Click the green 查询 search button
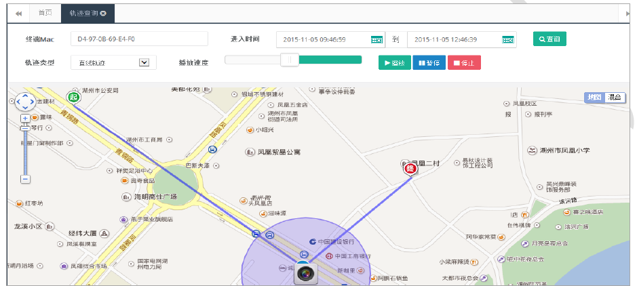This screenshot has width=637, height=286. point(549,39)
